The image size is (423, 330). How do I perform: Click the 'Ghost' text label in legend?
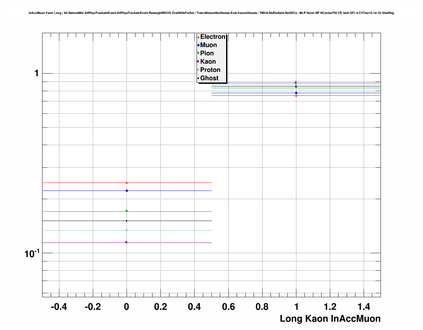pyautogui.click(x=209, y=78)
